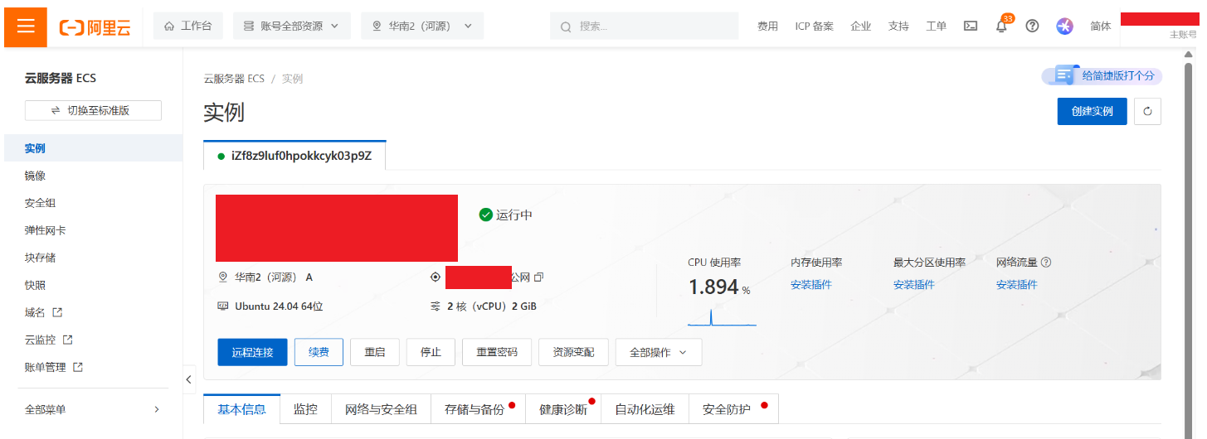
Task: Select instance tab iZf8z9luf0hpokkcyk03p9Z
Action: (294, 156)
